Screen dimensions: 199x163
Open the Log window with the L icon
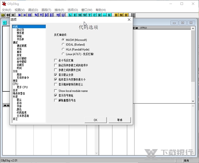(x=70, y=15)
